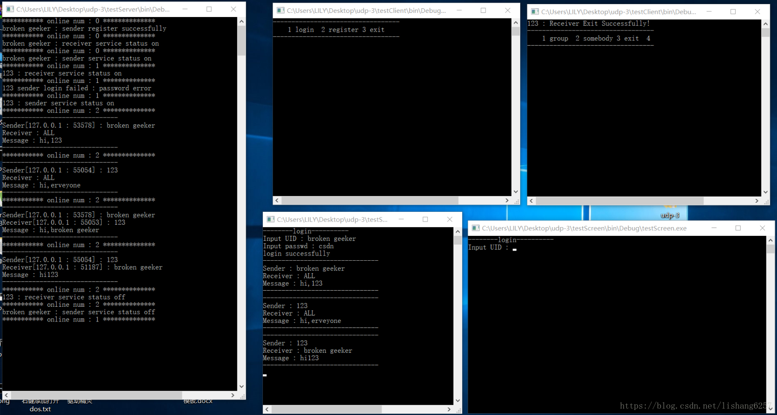Maximize the testScreen.exe window
Viewport: 777px width, 415px height.
click(x=738, y=228)
